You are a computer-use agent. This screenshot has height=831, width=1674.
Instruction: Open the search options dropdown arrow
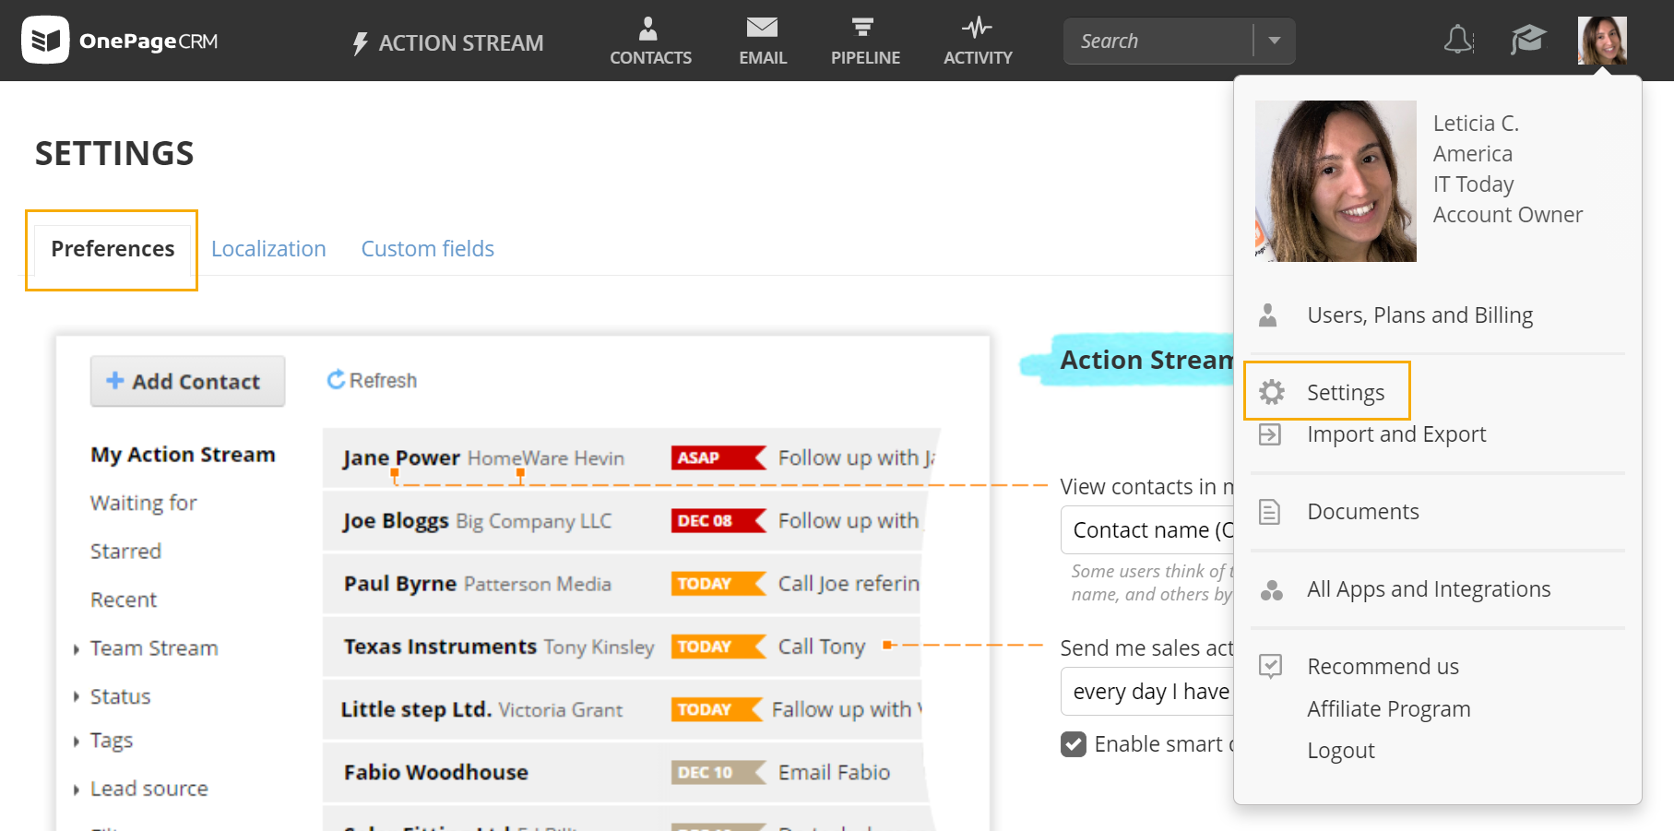click(1274, 41)
